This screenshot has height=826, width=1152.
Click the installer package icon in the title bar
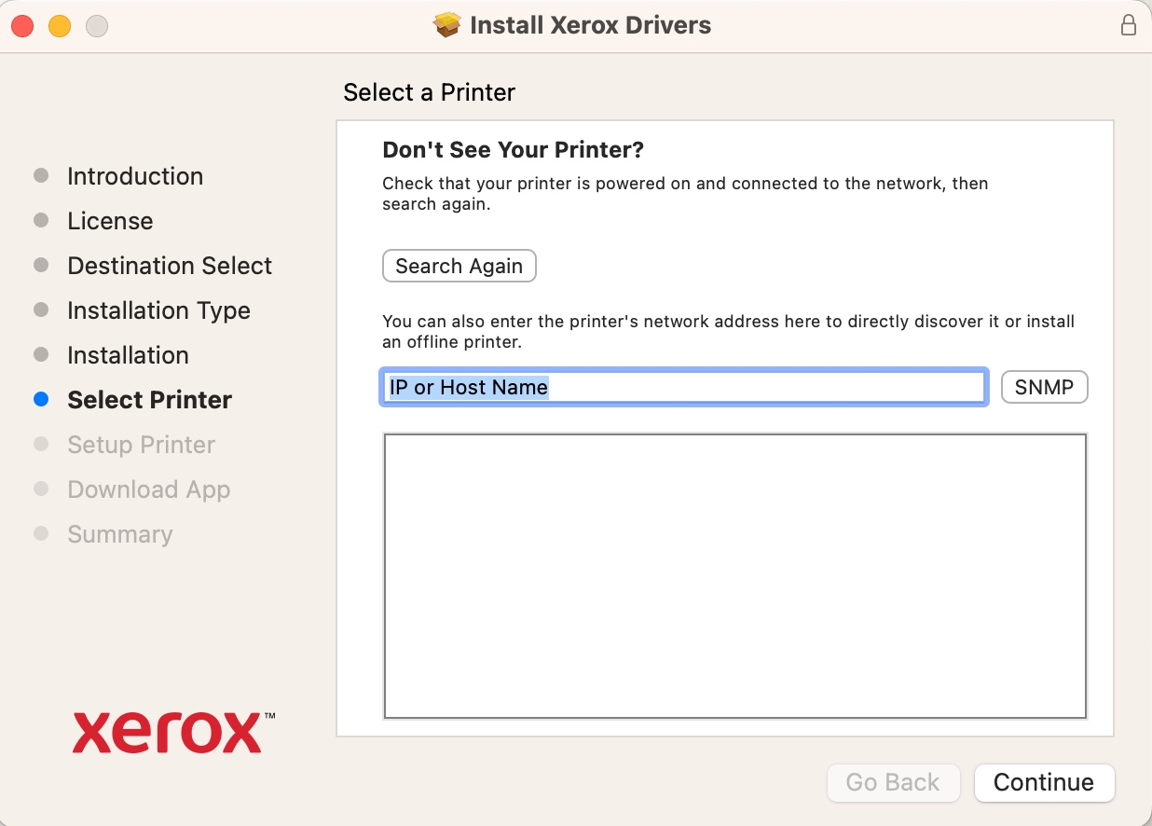click(446, 25)
